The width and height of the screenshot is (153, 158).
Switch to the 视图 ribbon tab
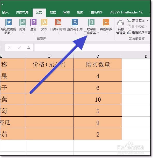pyautogui.click(x=80, y=12)
